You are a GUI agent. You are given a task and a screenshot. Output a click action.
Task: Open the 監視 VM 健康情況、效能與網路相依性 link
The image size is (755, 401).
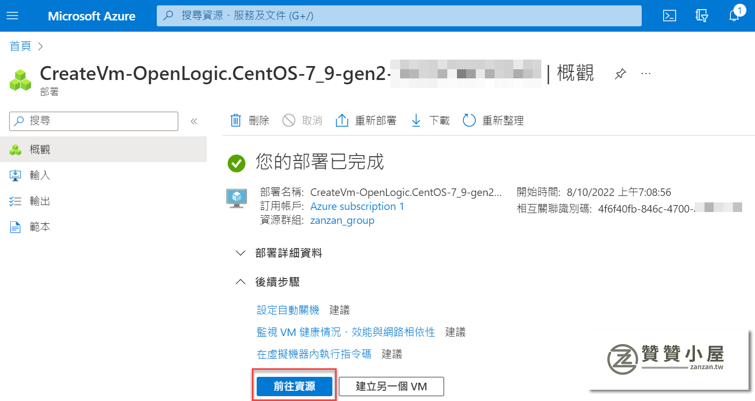346,332
